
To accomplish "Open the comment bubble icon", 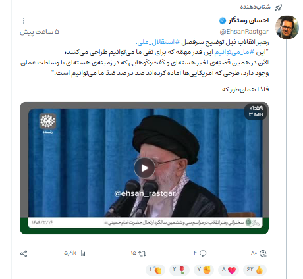I will [x=203, y=253].
